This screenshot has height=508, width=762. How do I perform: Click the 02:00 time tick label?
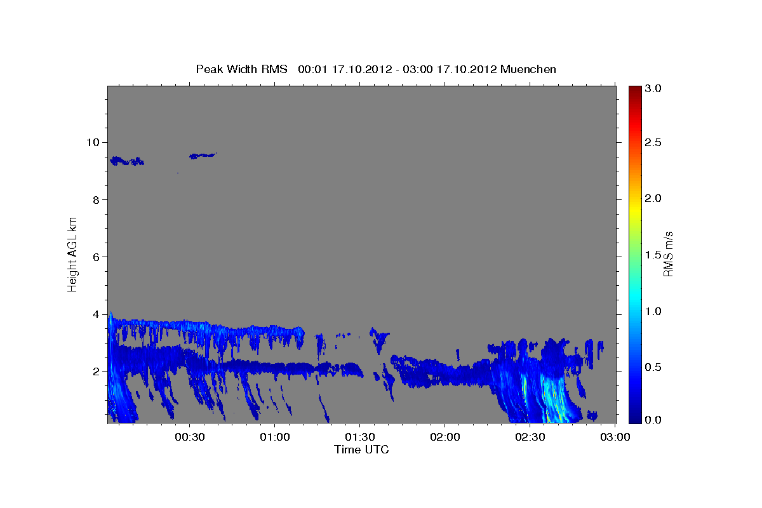444,438
